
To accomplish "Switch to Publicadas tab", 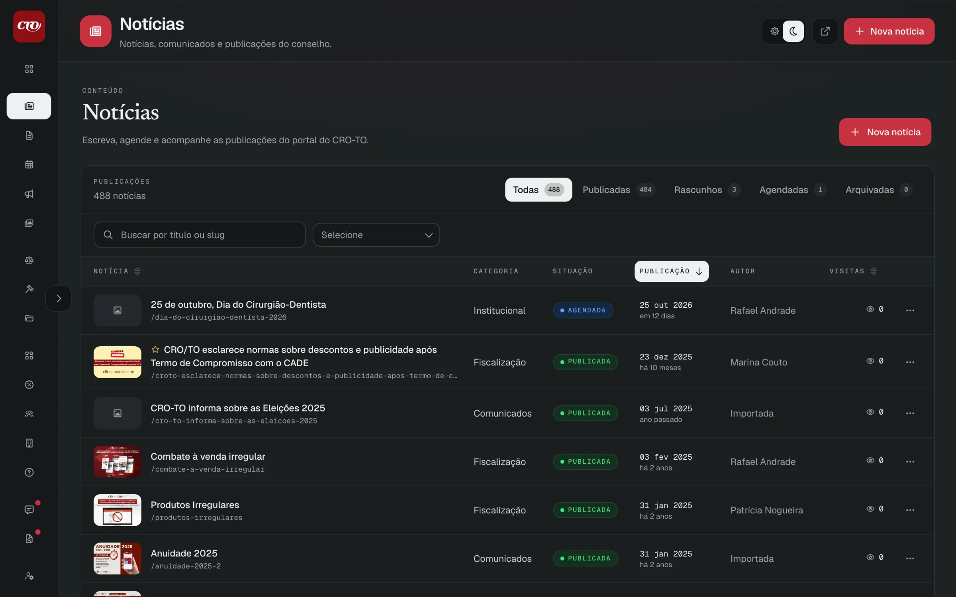I will (x=619, y=190).
